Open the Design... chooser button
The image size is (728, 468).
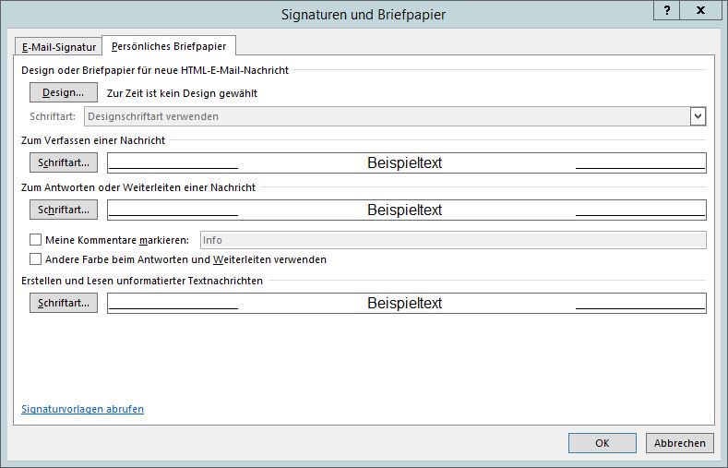pyautogui.click(x=64, y=92)
